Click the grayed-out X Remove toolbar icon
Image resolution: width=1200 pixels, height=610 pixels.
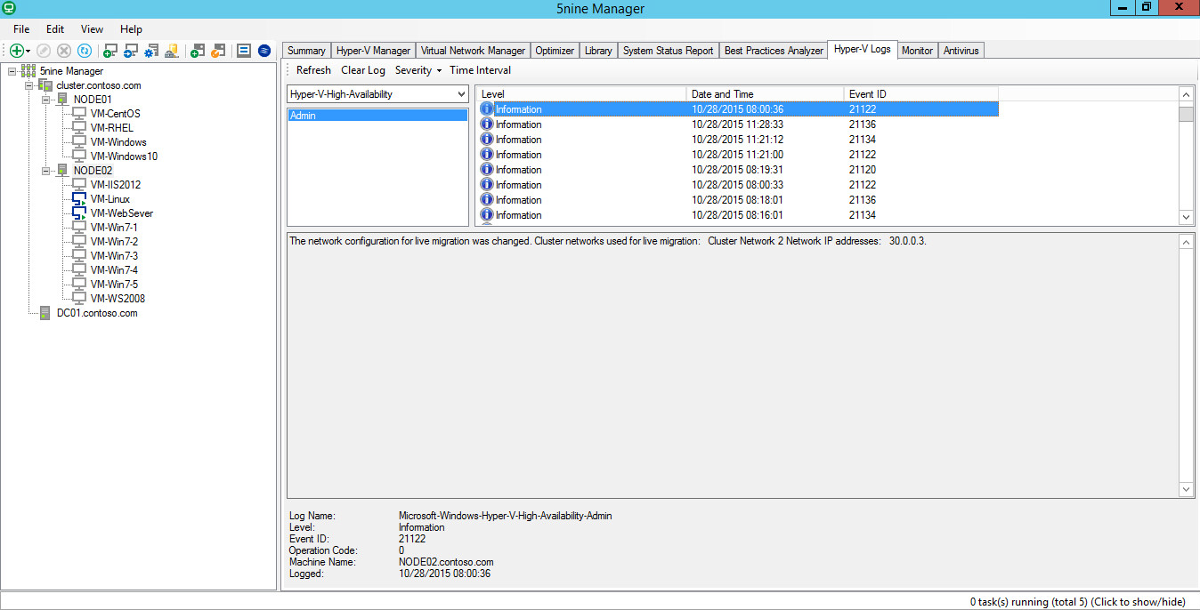64,51
